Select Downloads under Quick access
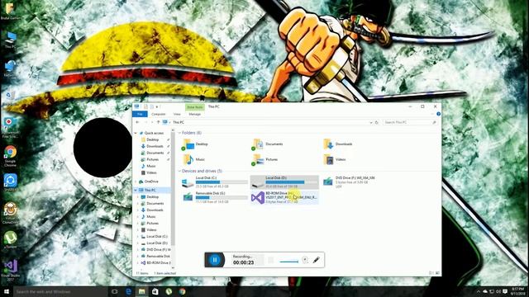 [x=155, y=146]
